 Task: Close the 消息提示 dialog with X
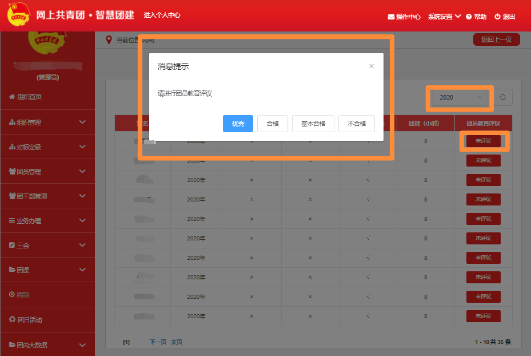[x=372, y=66]
